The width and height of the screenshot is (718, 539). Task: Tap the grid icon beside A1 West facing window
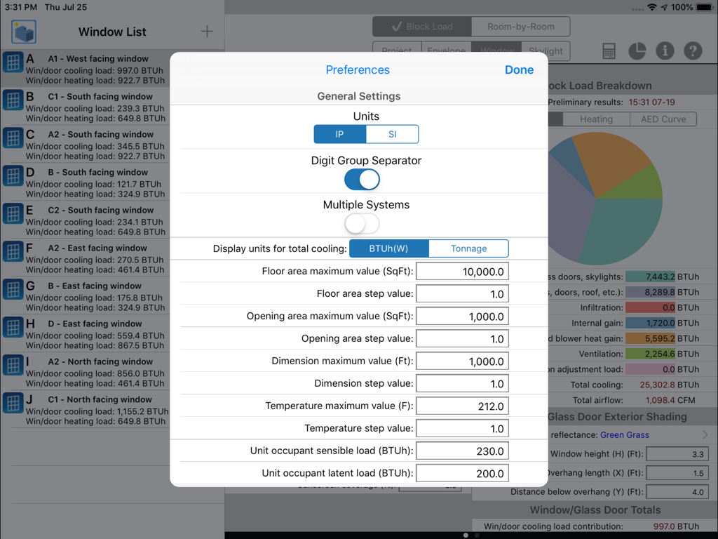[x=14, y=63]
